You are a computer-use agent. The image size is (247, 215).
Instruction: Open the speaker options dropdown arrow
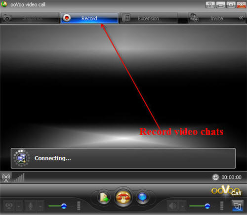pyautogui.click(x=183, y=206)
